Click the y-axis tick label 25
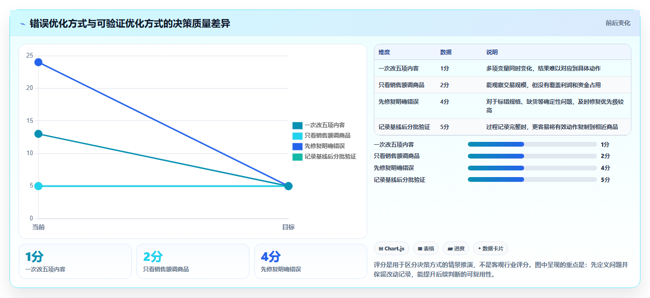The image size is (650, 298). click(x=30, y=56)
